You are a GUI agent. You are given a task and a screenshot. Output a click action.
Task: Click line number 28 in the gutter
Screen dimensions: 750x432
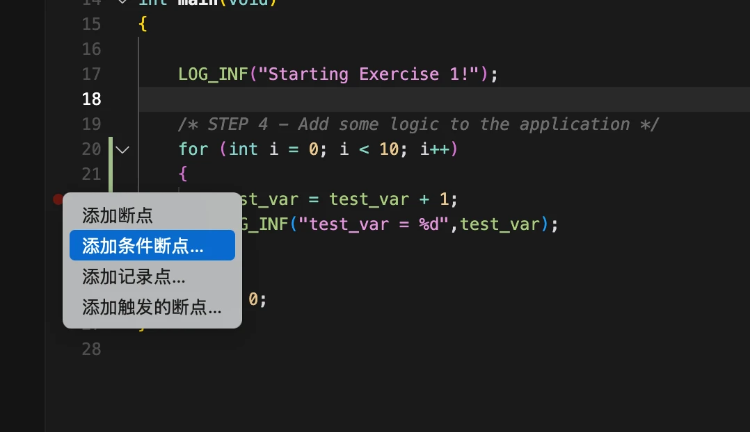(91, 349)
